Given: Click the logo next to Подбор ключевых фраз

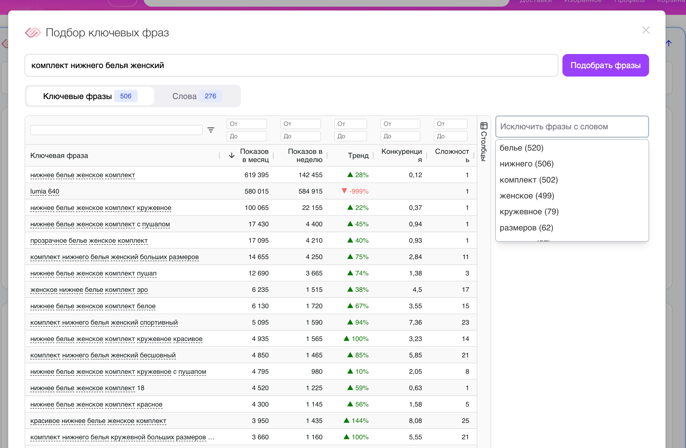Looking at the screenshot, I should [x=33, y=33].
